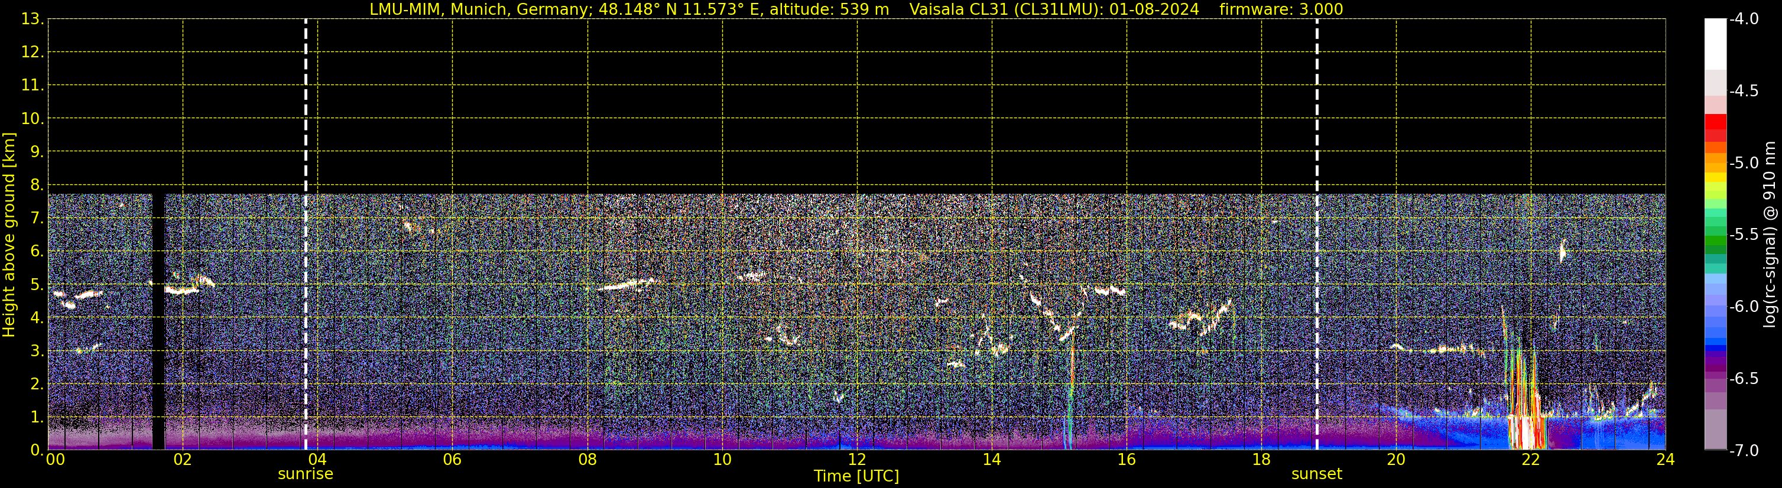Viewport: 1782px width, 488px height.
Task: Click the 24 tick on the time axis
Action: (x=1665, y=460)
